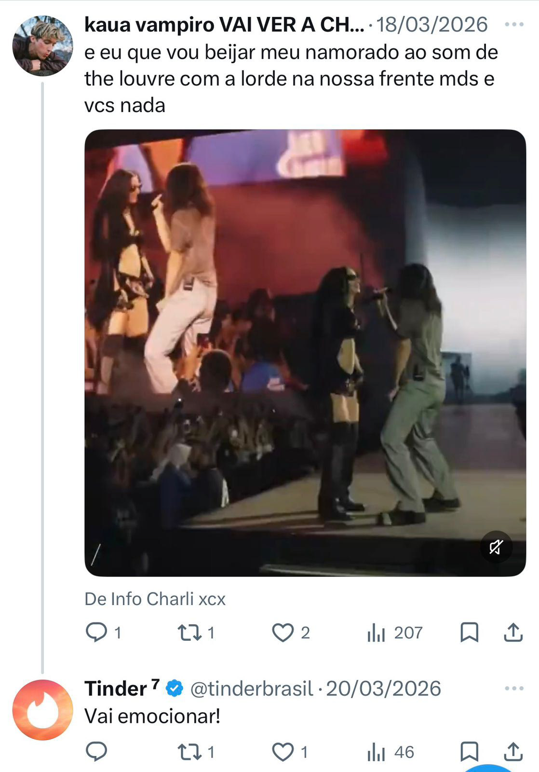Bookmark the Tinder reply
The image size is (539, 772).
tap(469, 752)
